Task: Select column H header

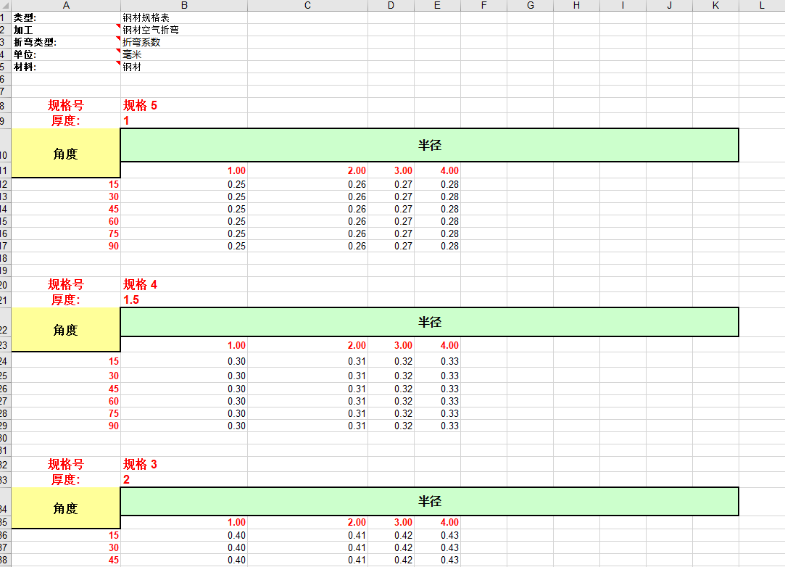Action: coord(577,6)
